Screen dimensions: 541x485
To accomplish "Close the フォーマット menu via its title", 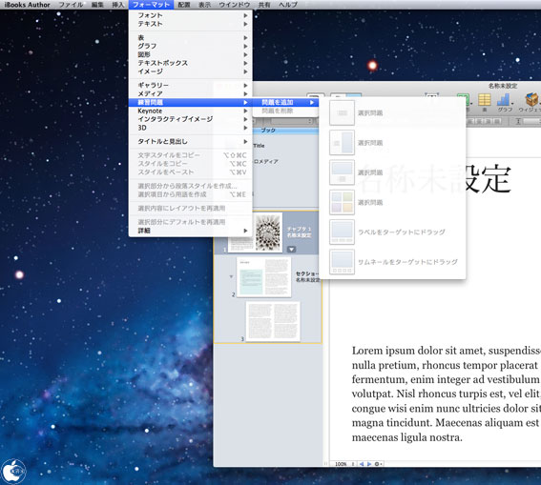I will coord(151,5).
